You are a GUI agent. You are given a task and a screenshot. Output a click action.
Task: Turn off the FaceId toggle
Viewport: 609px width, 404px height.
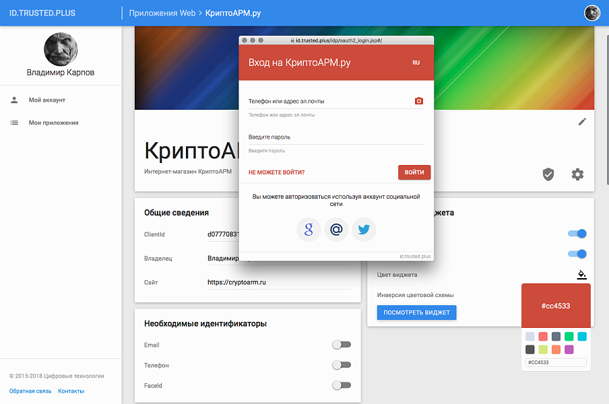[342, 384]
